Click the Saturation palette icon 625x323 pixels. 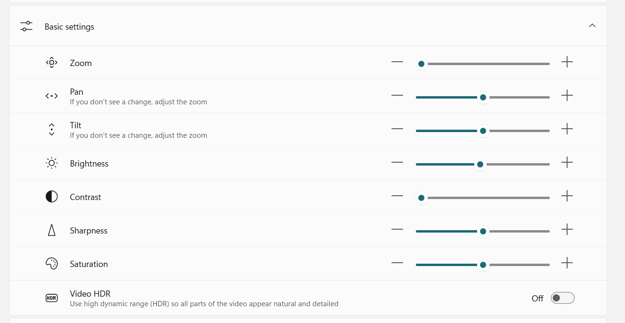[52, 264]
